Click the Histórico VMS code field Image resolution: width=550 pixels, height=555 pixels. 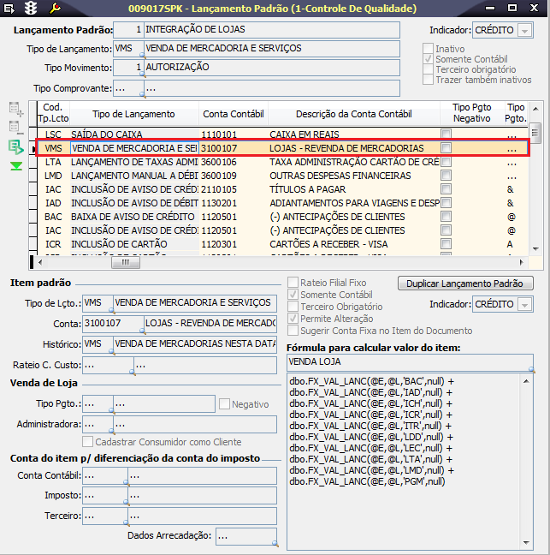click(x=98, y=344)
